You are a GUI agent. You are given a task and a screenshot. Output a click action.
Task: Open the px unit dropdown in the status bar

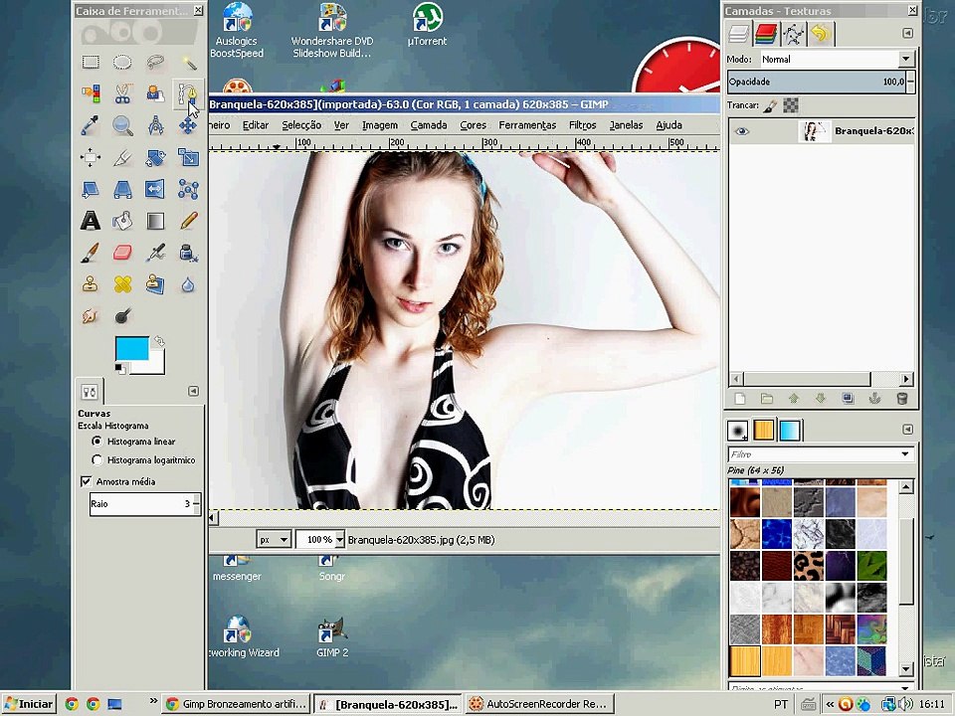[273, 539]
